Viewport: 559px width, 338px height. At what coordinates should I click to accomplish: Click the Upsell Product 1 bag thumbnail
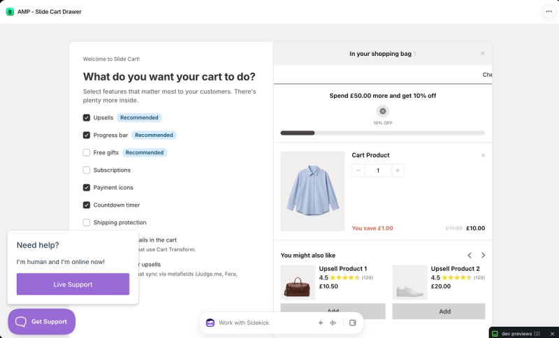coord(298,282)
